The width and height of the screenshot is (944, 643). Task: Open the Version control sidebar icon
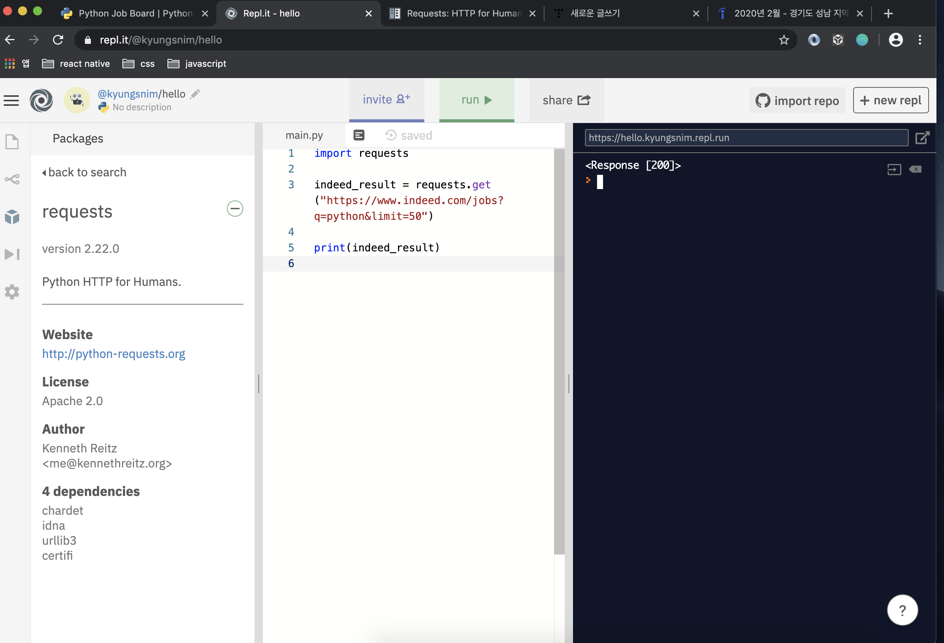point(12,179)
